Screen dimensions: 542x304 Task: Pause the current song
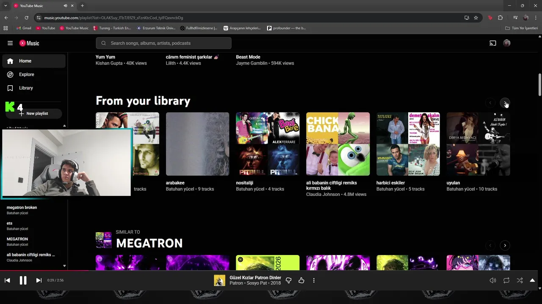point(23,280)
